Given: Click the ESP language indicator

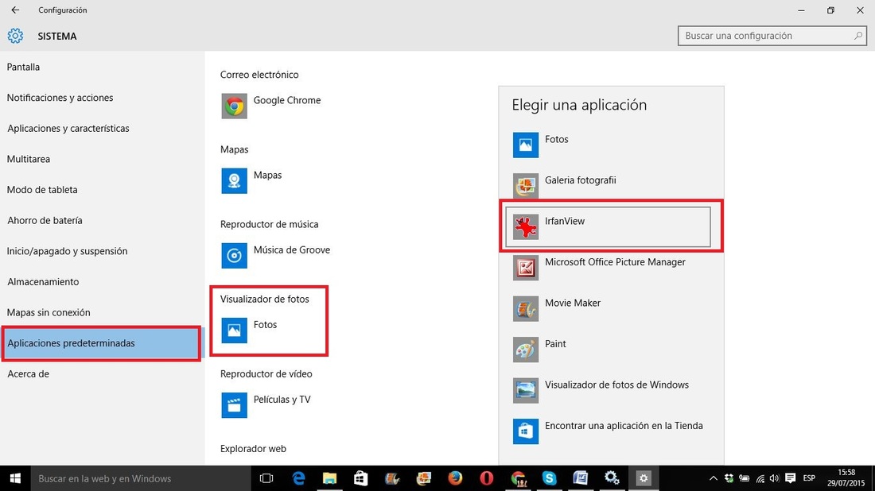Looking at the screenshot, I should point(809,478).
